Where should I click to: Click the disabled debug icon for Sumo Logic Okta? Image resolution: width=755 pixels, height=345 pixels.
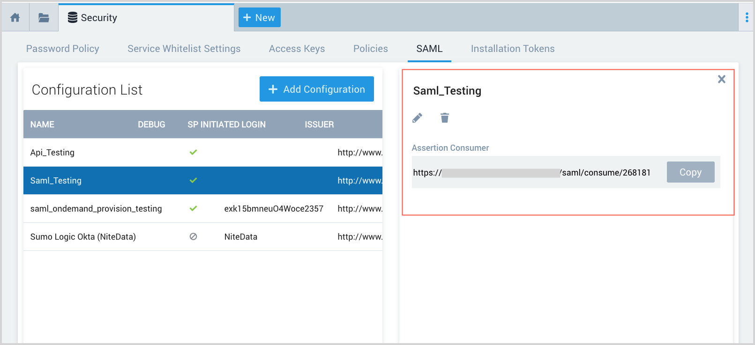(x=193, y=236)
